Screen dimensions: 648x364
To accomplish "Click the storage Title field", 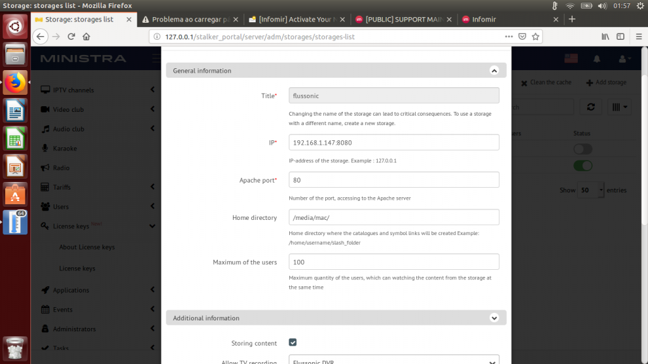I will point(394,96).
